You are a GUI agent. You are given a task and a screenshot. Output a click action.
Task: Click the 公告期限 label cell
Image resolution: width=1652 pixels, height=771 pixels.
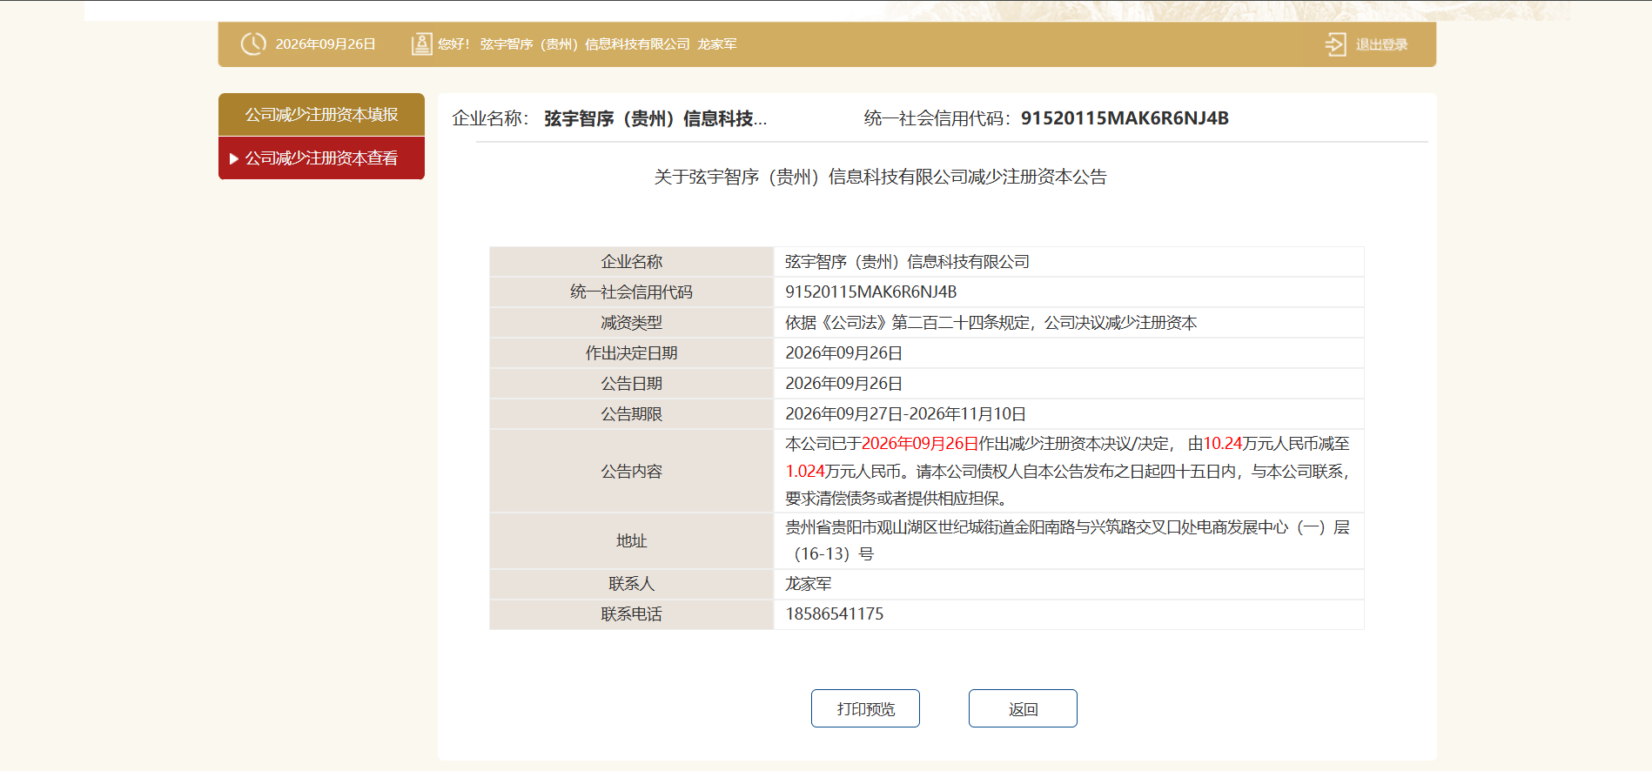[632, 414]
